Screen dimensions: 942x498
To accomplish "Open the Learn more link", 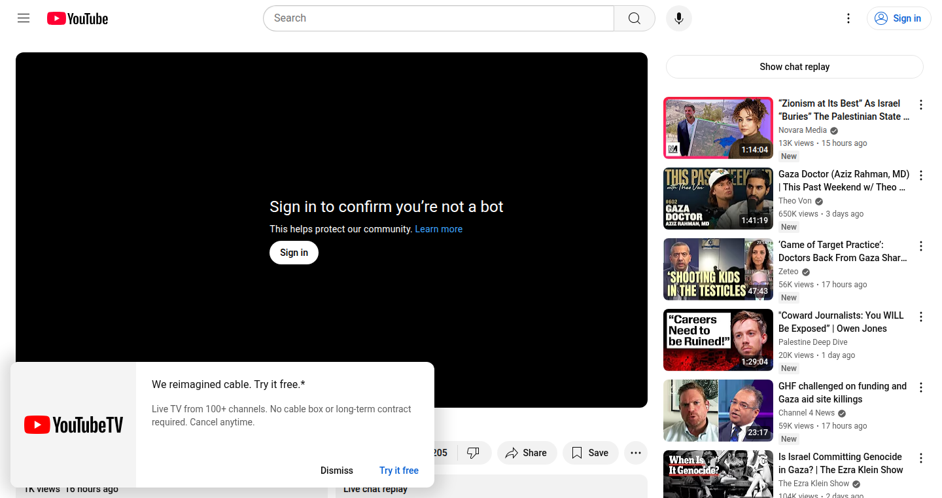I will (439, 229).
